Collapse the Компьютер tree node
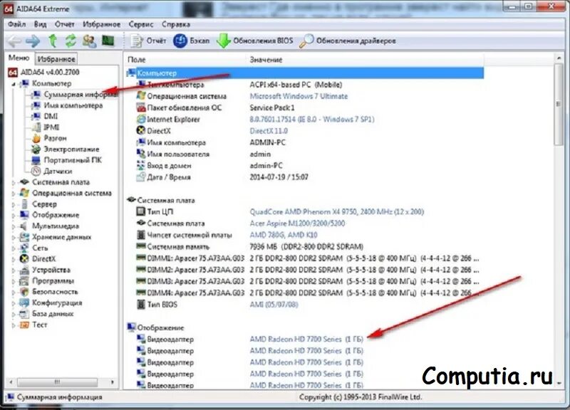 [x=14, y=84]
